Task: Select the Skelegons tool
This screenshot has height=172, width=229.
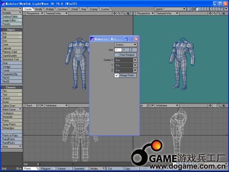Action: [11, 113]
